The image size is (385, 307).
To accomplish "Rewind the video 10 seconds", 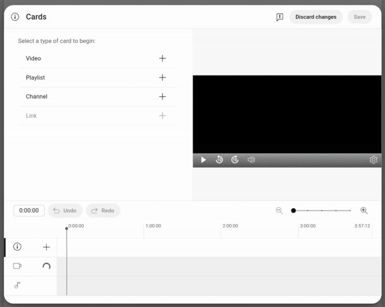I will [x=219, y=160].
